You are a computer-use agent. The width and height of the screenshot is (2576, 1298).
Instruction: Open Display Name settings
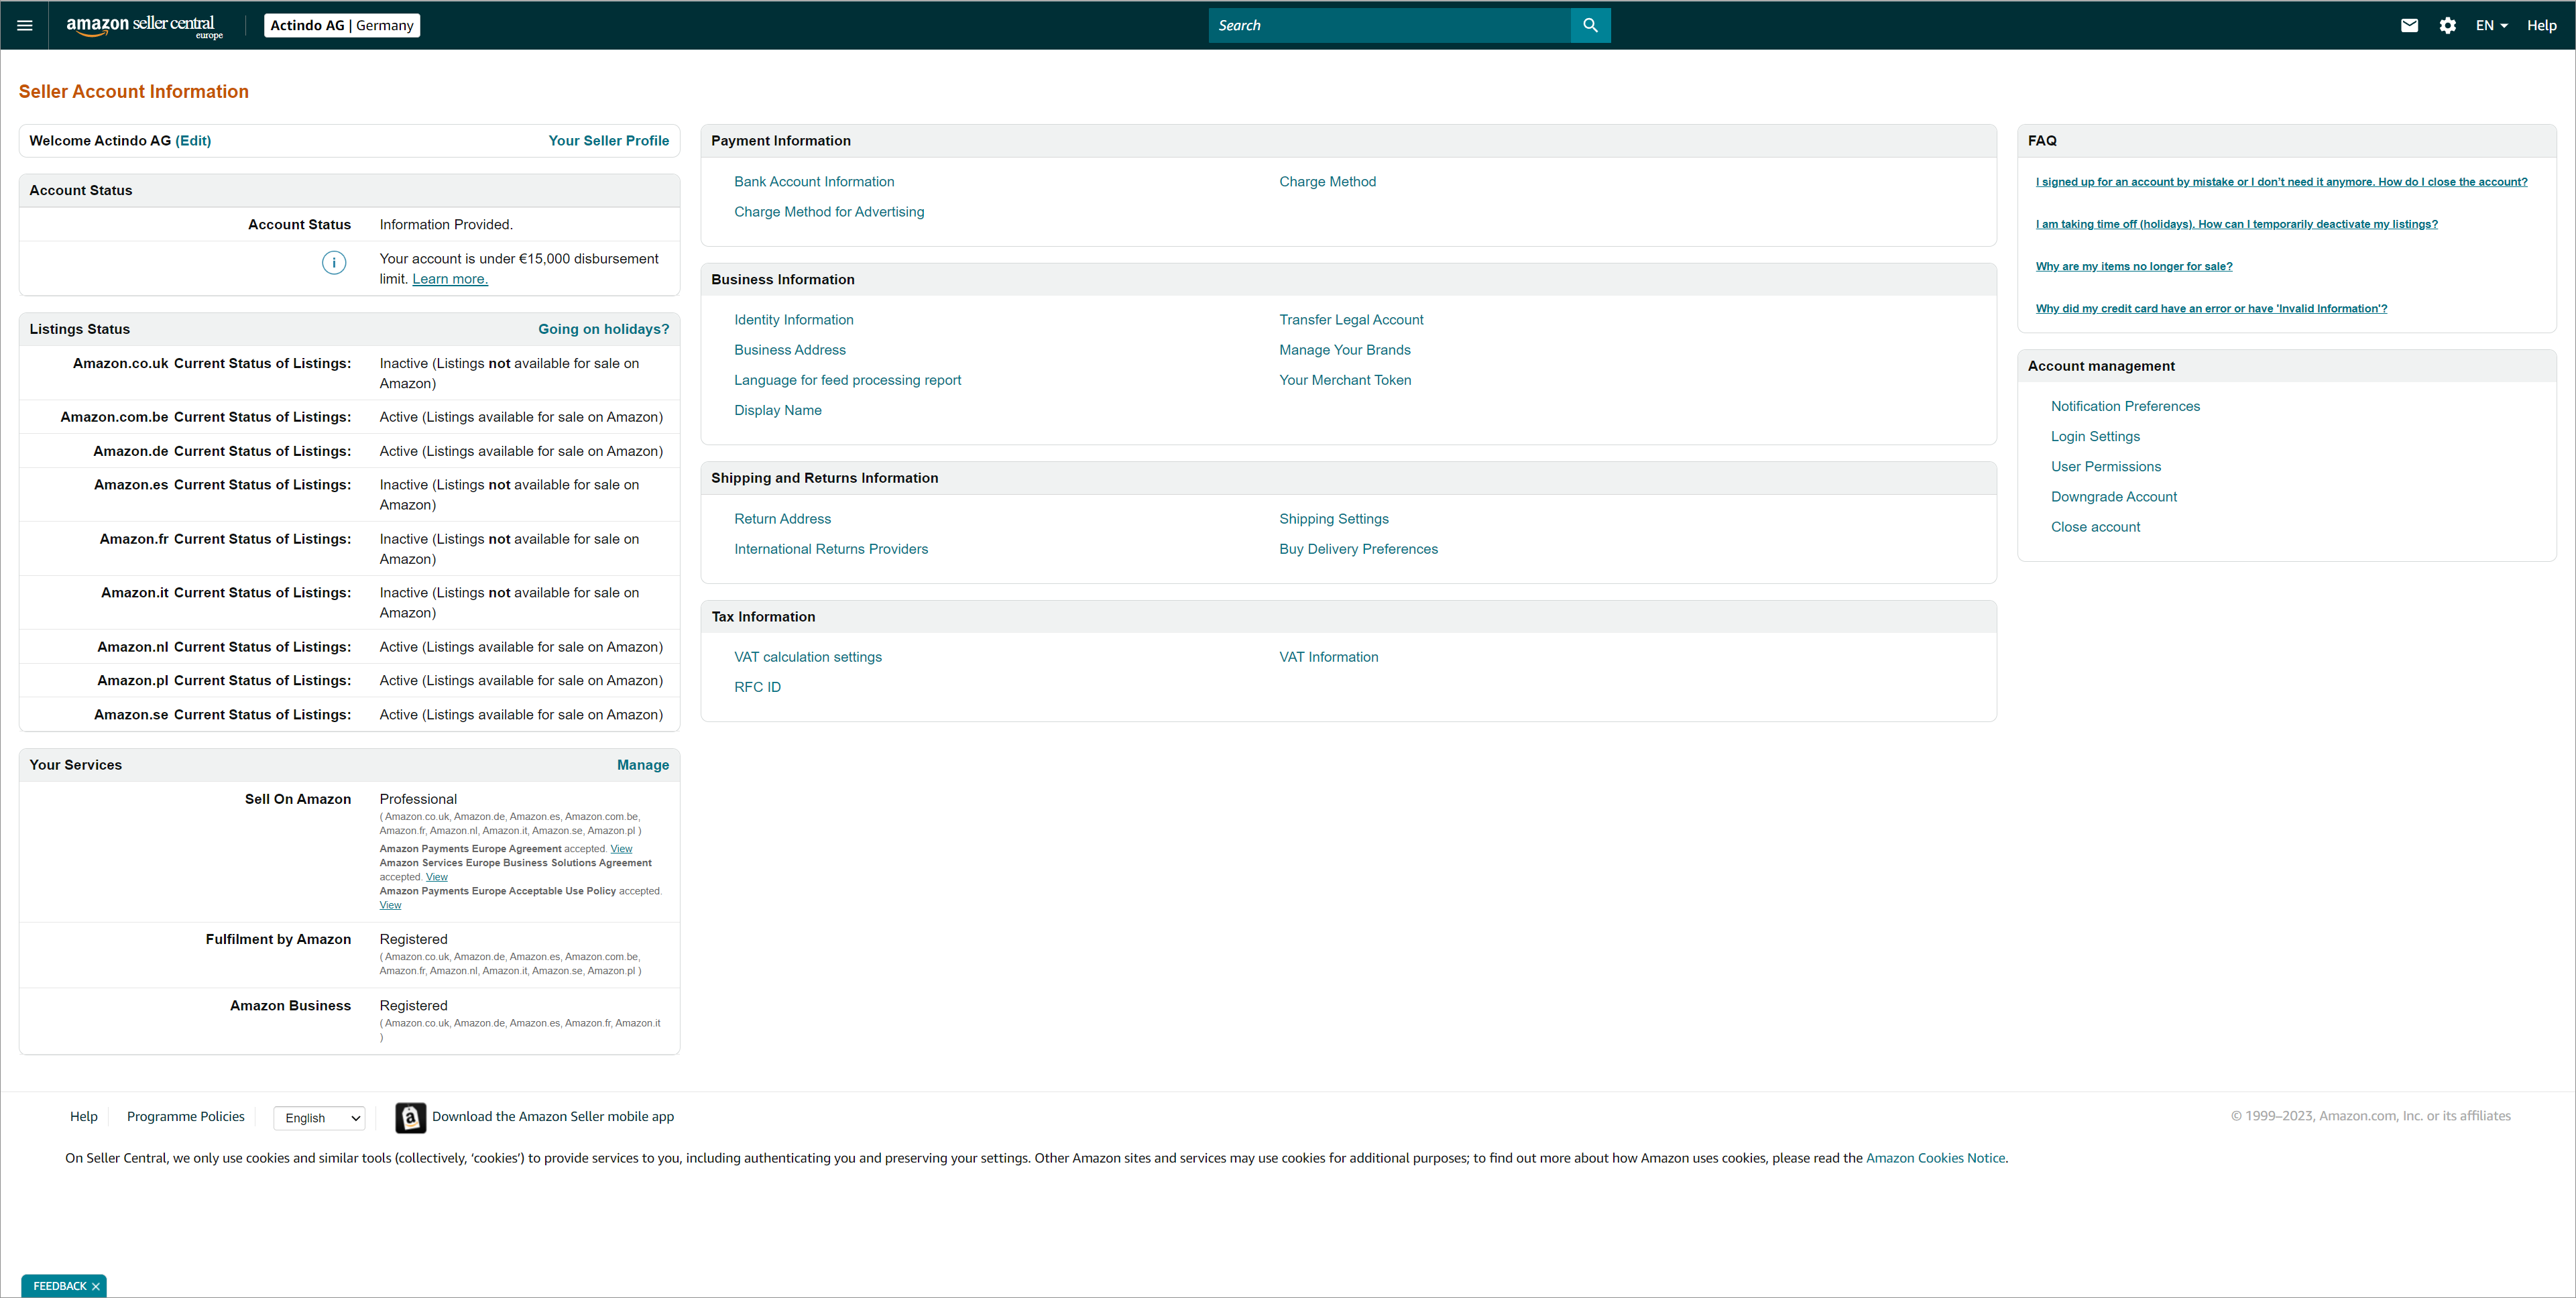778,410
